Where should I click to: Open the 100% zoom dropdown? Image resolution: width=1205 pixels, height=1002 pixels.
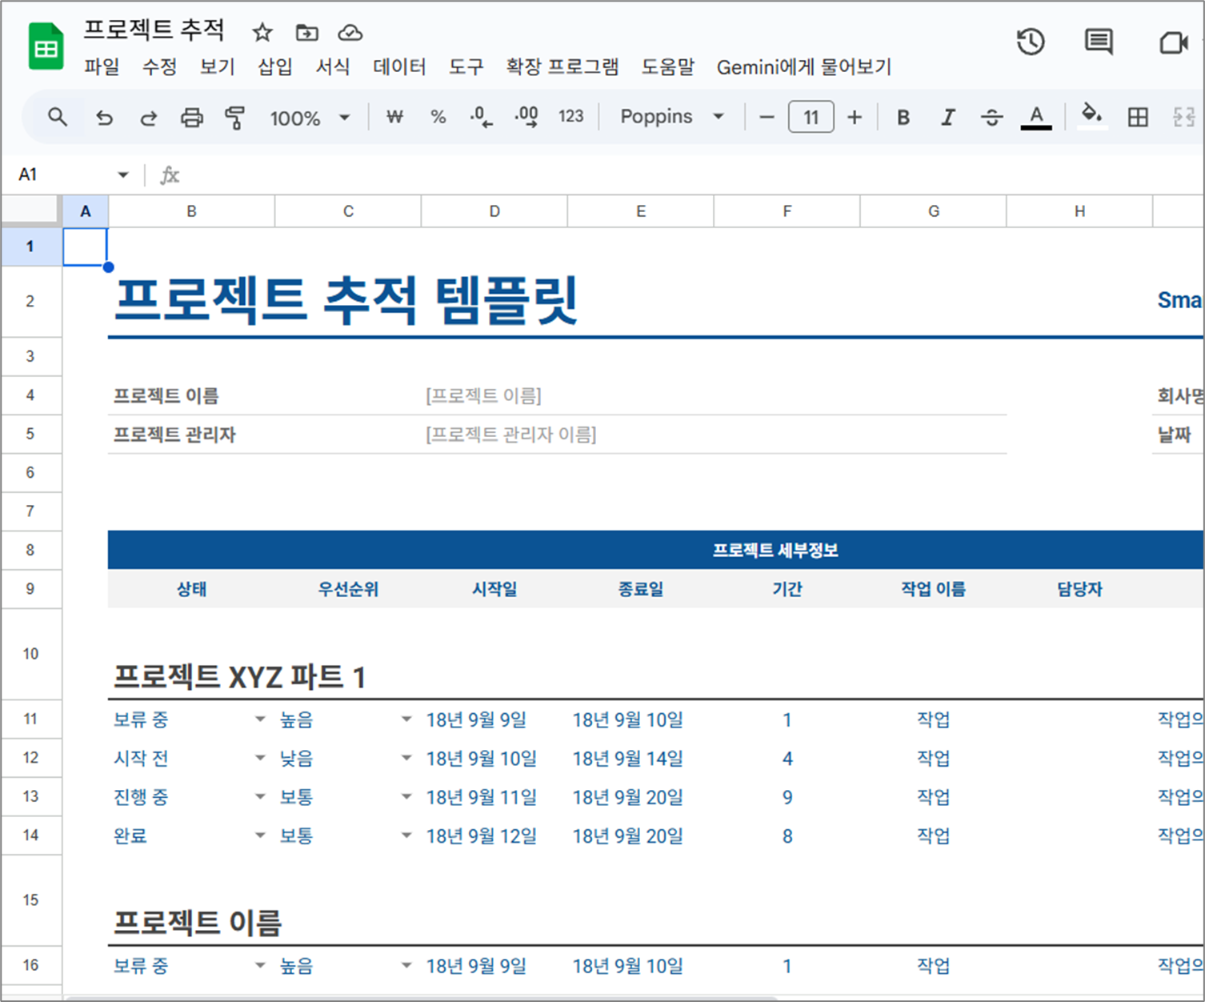pyautogui.click(x=310, y=118)
